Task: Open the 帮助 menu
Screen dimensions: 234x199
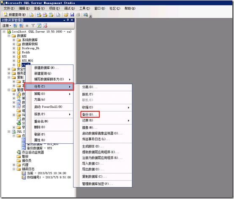Action: pos(130,8)
